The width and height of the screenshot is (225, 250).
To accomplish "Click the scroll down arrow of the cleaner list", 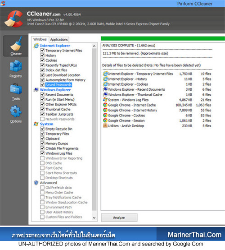I will click(94, 218).
